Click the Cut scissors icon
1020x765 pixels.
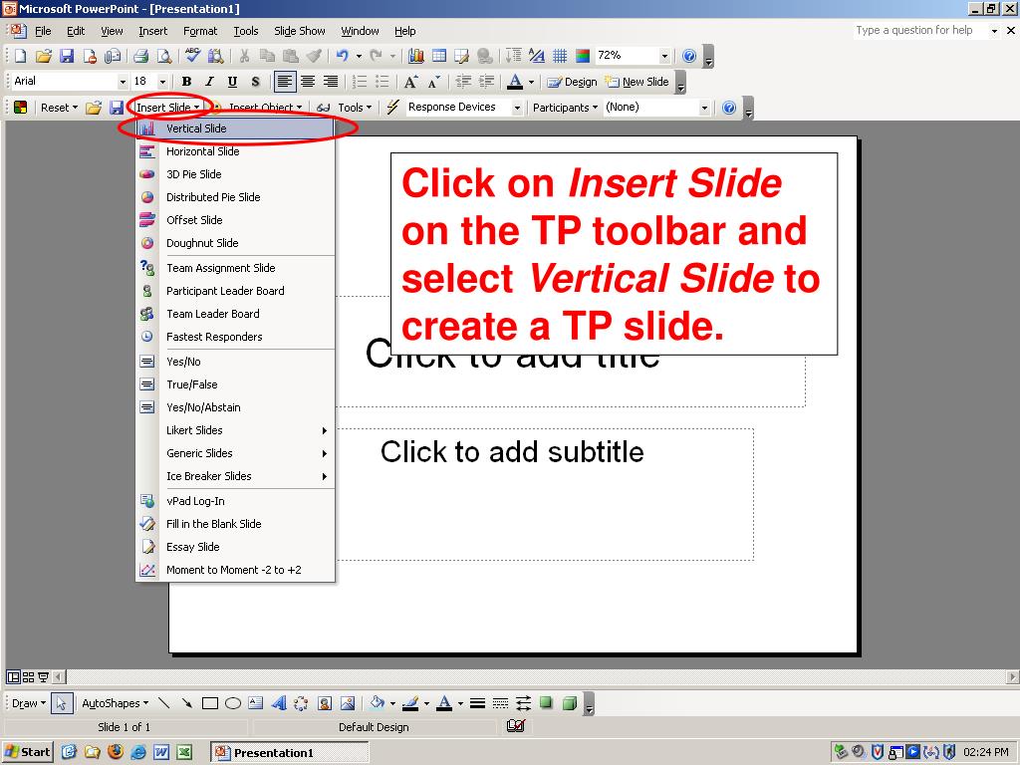point(244,56)
